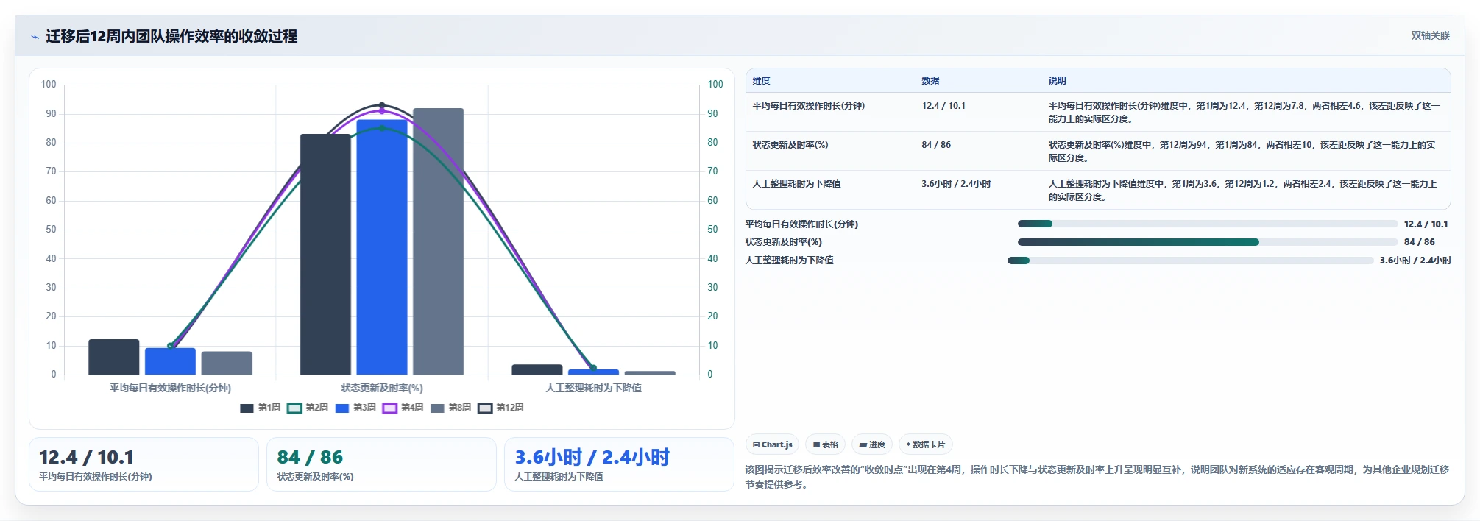The width and height of the screenshot is (1480, 521).
Task: Click the progress row value 12.4 / 10.1
Action: (1426, 224)
